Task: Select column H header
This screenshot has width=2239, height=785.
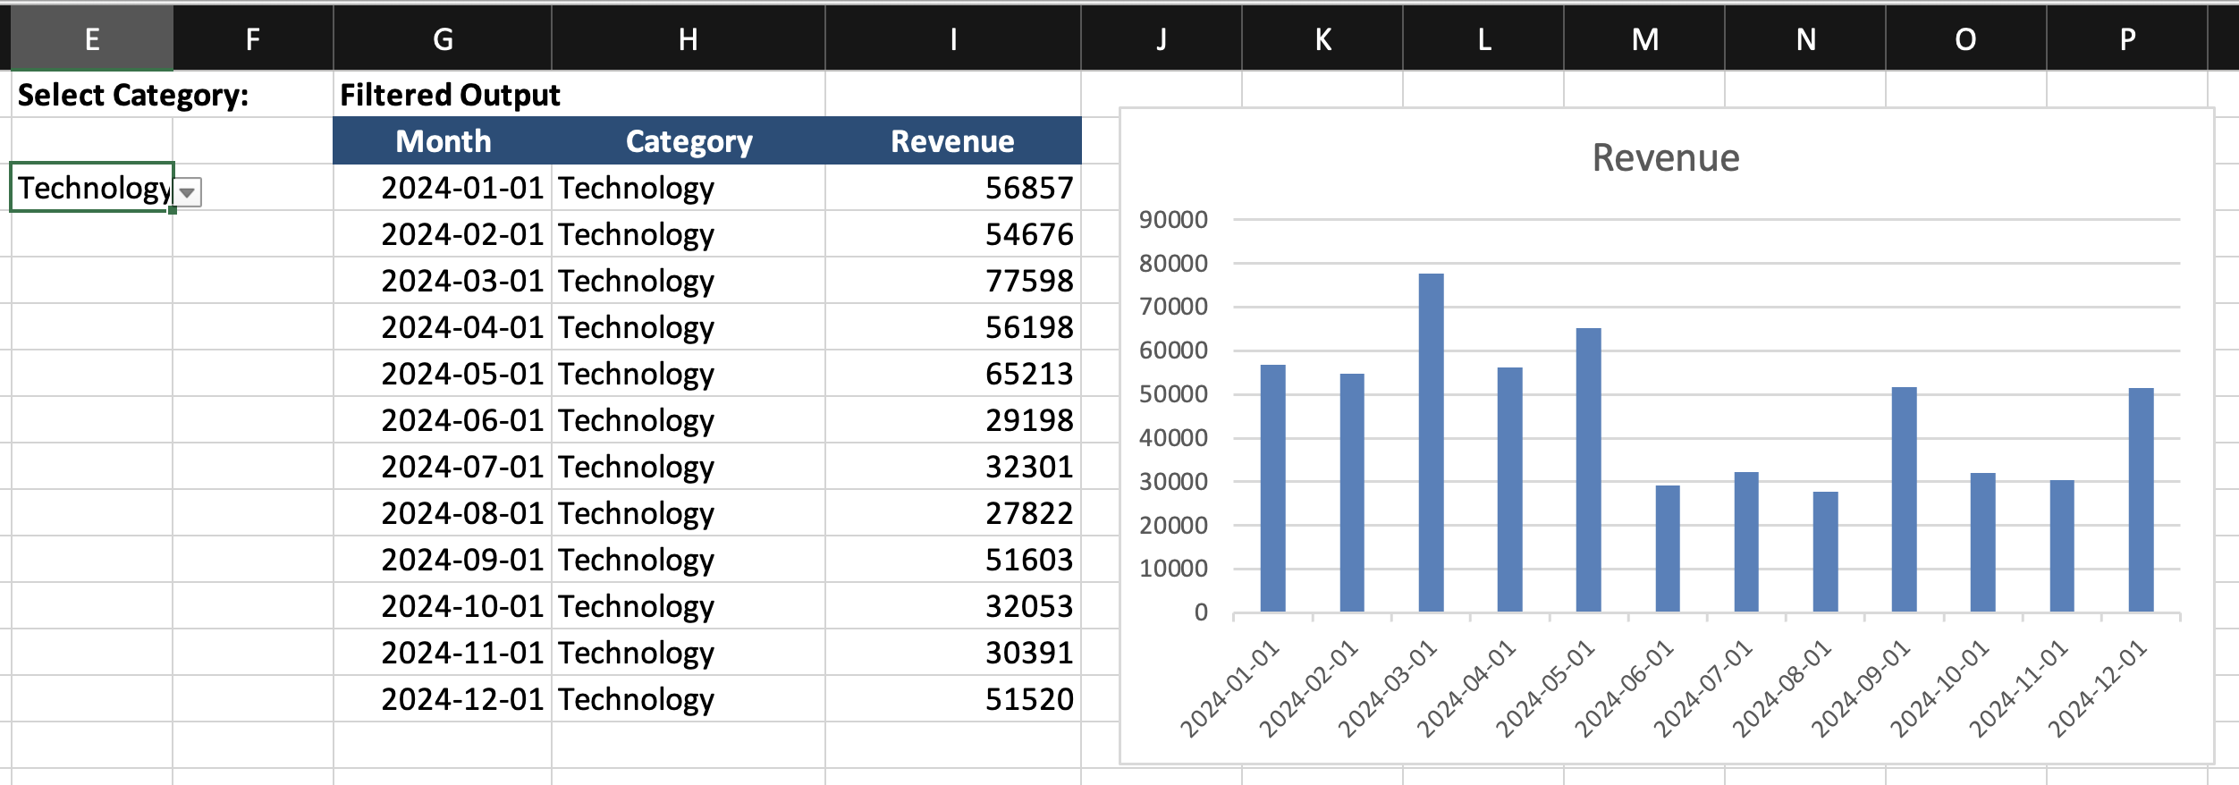Action: click(x=688, y=39)
